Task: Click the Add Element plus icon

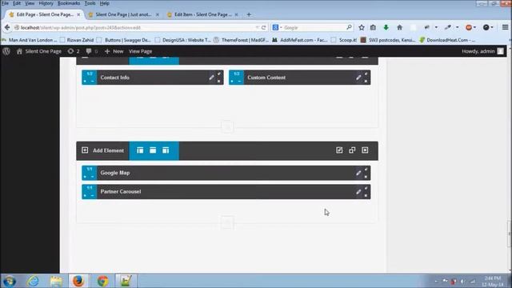Action: (x=85, y=150)
